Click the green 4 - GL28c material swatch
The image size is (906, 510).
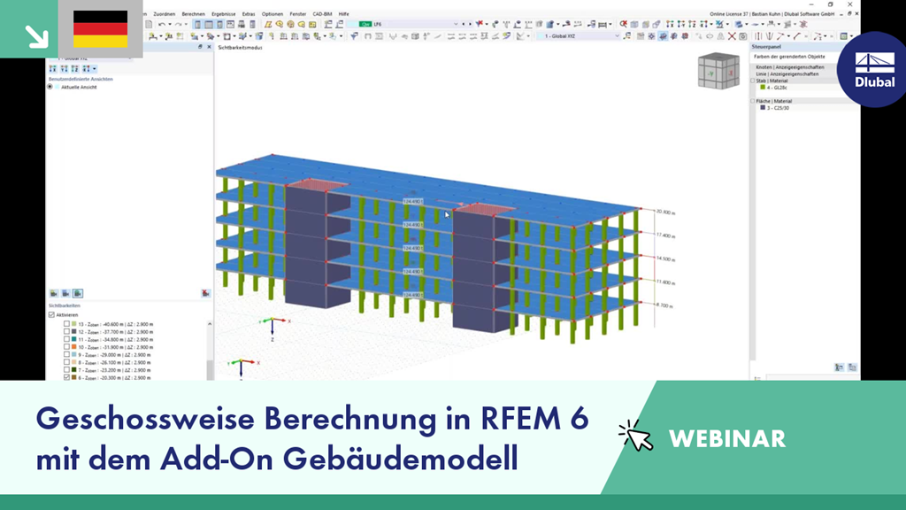click(763, 88)
